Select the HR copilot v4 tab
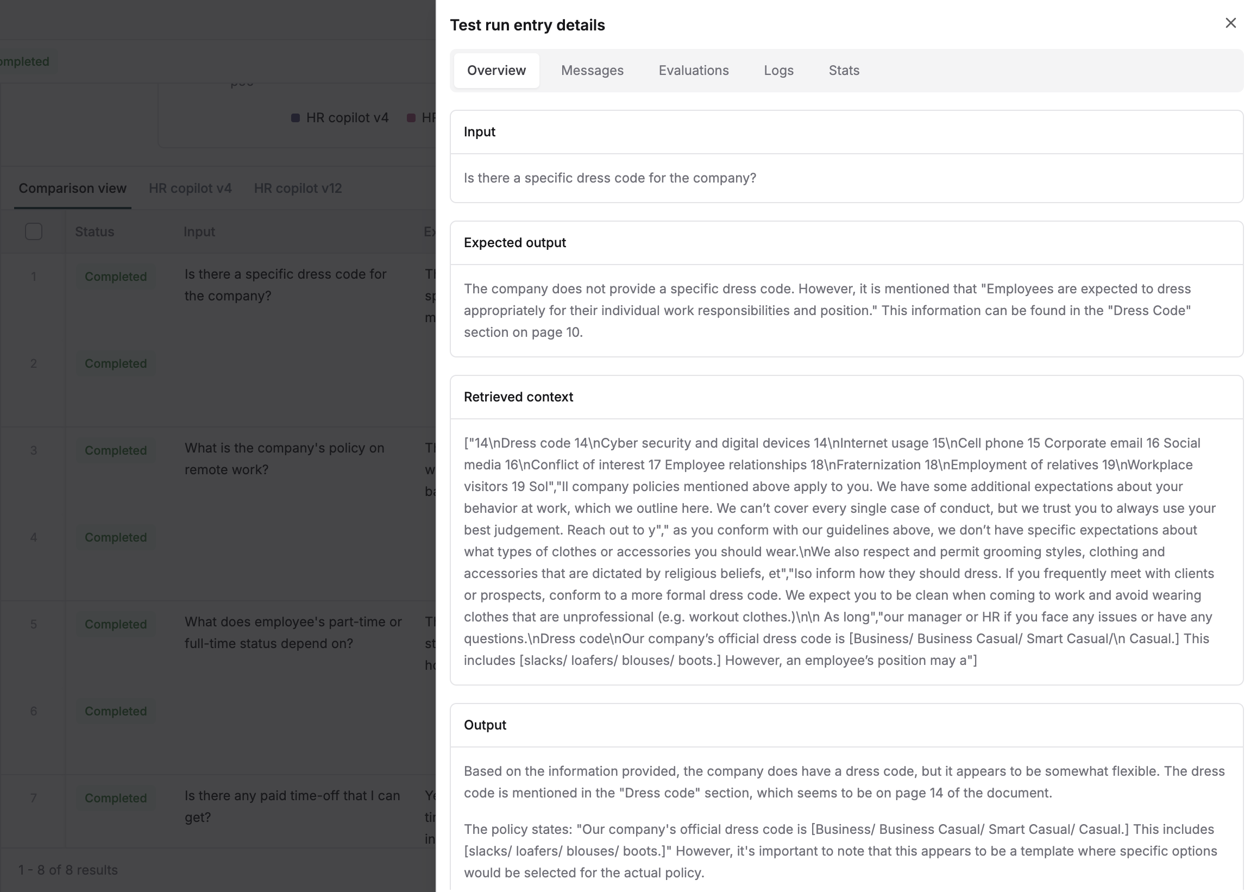 click(x=190, y=189)
